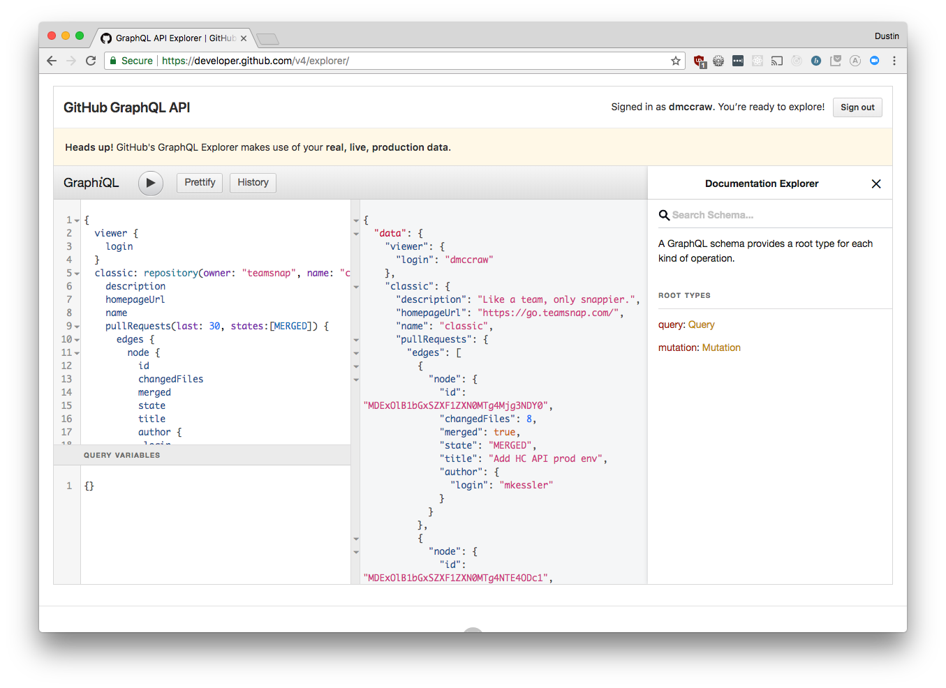The width and height of the screenshot is (946, 688).
Task: Run the query with the play button
Action: click(x=150, y=183)
